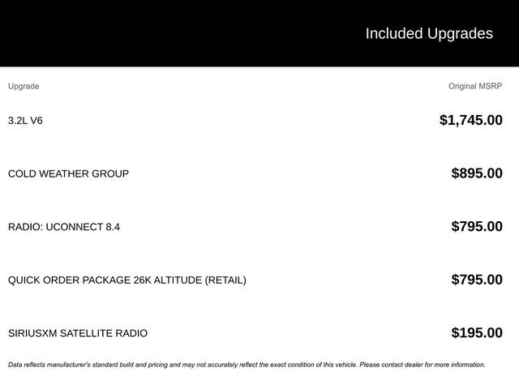Click the $1,745.00 price

point(470,121)
